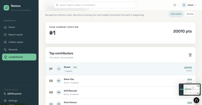Click the search field for reports and contributors
Image resolution: width=202 pixels, height=105 pixels.
tap(95, 5)
